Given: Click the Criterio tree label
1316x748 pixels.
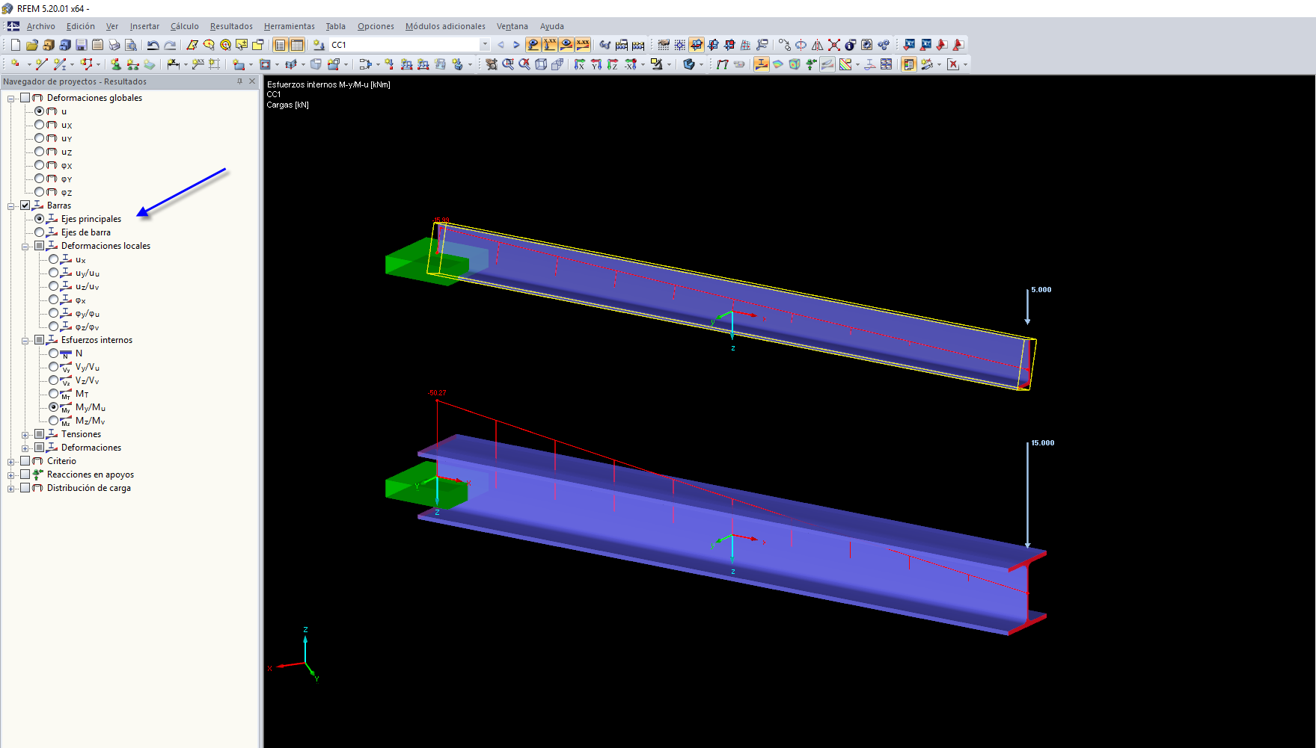Looking at the screenshot, I should (x=61, y=461).
